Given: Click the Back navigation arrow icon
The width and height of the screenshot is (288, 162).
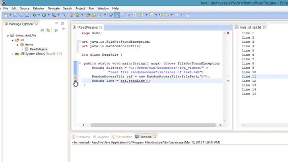Looking at the screenshot, I should click(167, 15).
